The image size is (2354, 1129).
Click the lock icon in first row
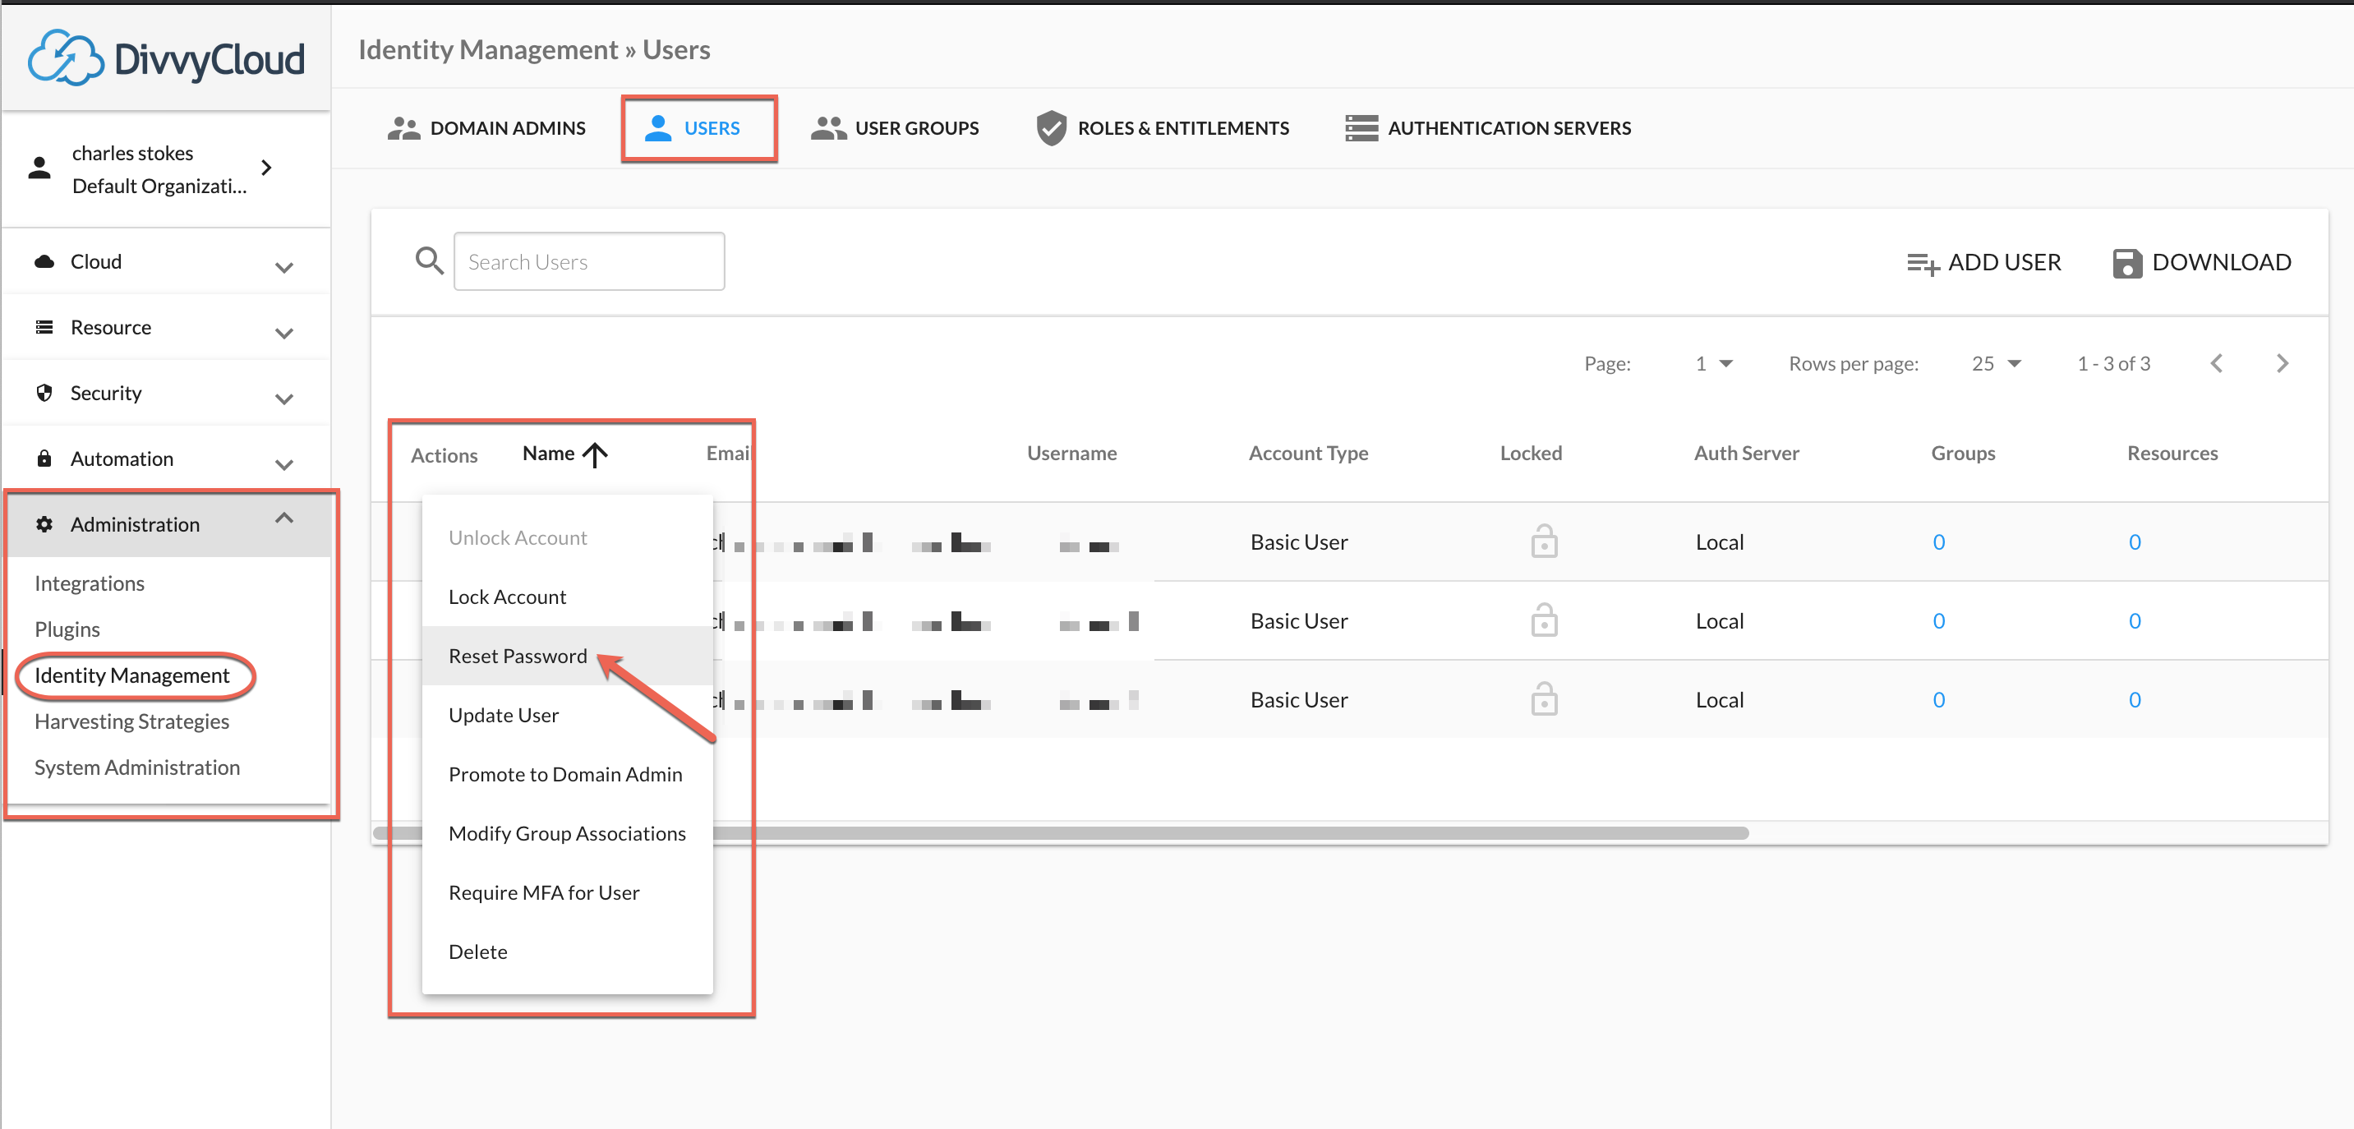[1545, 541]
